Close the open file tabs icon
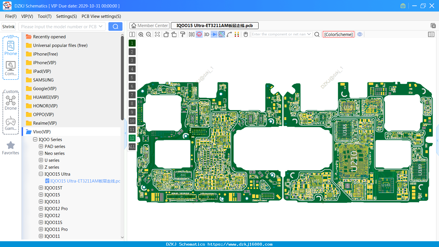 pyautogui.click(x=433, y=26)
